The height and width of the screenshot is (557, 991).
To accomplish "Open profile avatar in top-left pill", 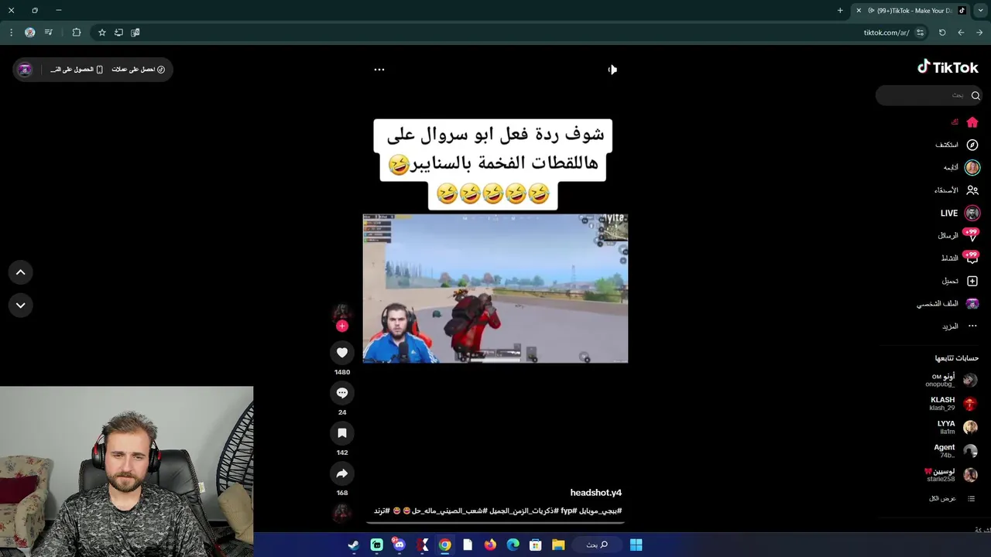I will coord(25,70).
